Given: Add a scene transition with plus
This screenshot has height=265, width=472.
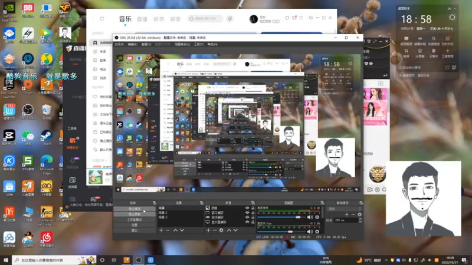Looking at the screenshot, I should 347,214.
